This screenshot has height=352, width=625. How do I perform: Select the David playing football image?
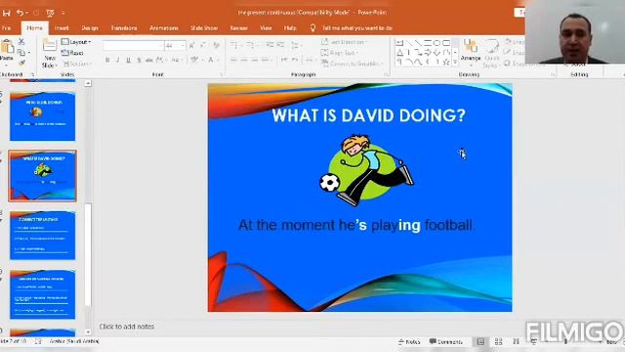pos(367,171)
